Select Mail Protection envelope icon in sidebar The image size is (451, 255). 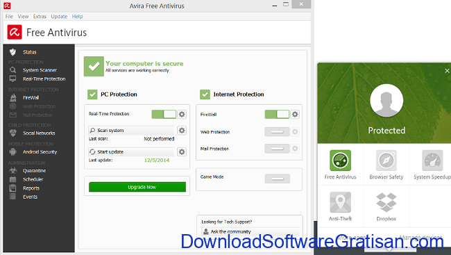13,115
